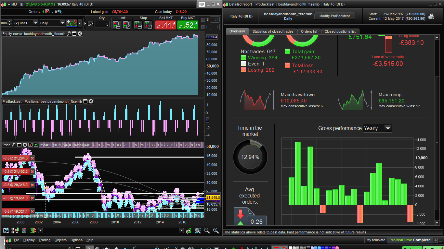Cancel the -0.5 @ 21,284.0 order

33,158
